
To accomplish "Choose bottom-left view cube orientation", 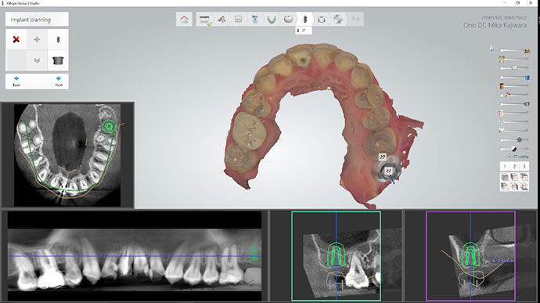I will 505,186.
